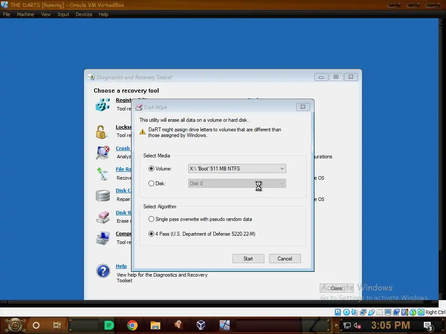Select the Volume radio button

[x=151, y=169]
